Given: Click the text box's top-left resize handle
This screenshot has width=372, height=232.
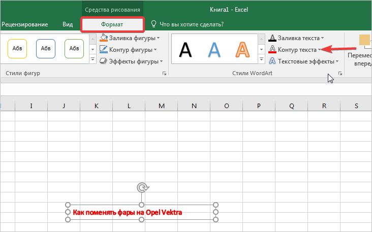Looking at the screenshot, I should click(68, 205).
